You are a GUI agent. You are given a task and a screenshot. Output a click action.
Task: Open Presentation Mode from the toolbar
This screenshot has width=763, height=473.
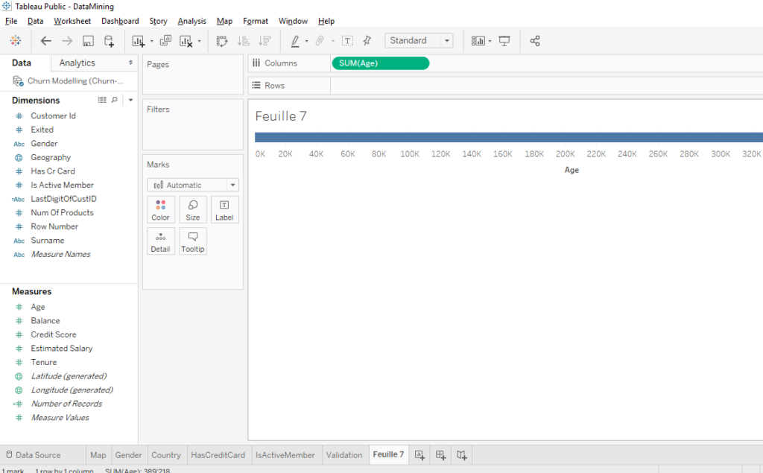click(x=504, y=41)
